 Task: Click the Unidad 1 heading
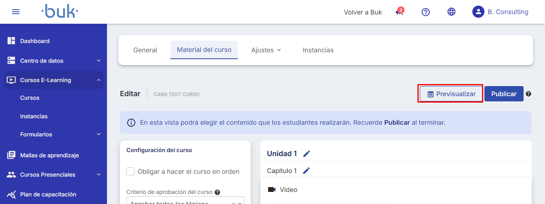click(282, 154)
